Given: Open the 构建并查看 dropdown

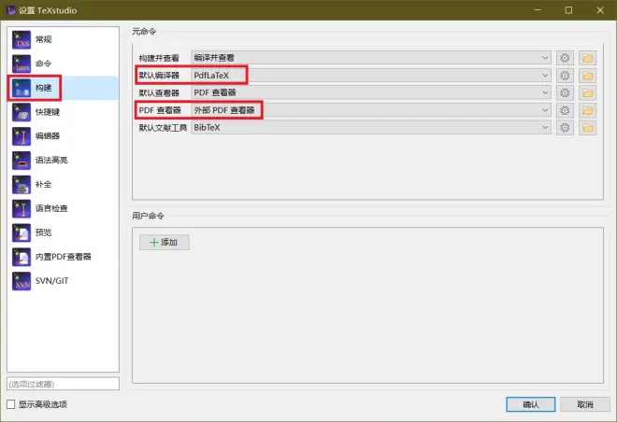Looking at the screenshot, I should [371, 58].
